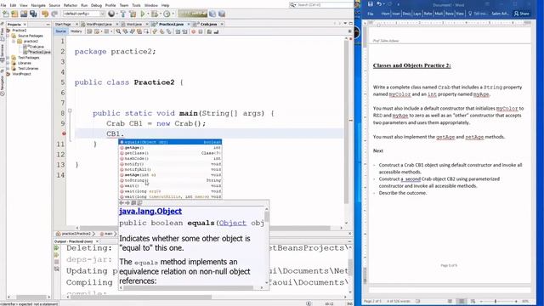Expand the Test Packages node
This screenshot has width=544, height=306.
point(8,58)
